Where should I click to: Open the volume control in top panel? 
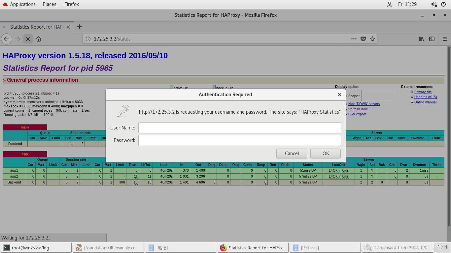click(x=434, y=4)
